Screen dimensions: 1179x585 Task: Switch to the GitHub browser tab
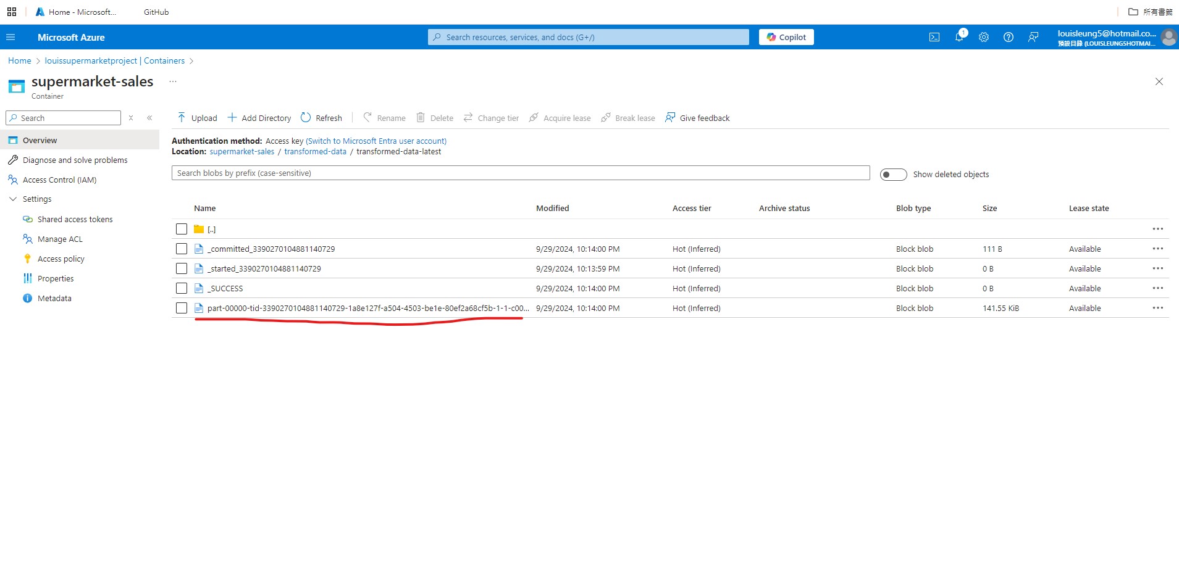tap(155, 11)
